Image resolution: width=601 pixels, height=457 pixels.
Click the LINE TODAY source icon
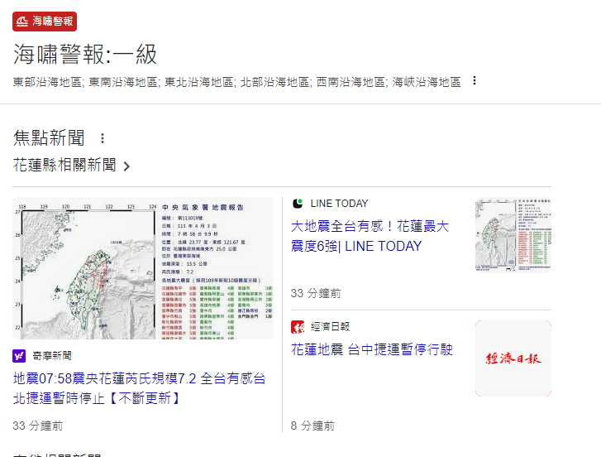pos(298,204)
